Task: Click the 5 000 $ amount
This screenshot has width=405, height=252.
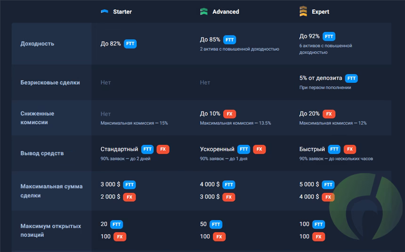Action: click(x=309, y=184)
